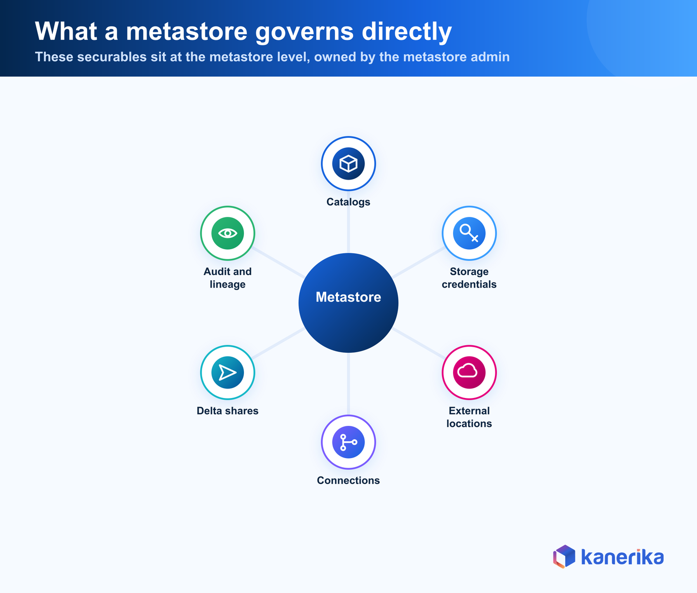The image size is (697, 593).
Task: Click the Storage credentials key icon
Action: tap(469, 233)
